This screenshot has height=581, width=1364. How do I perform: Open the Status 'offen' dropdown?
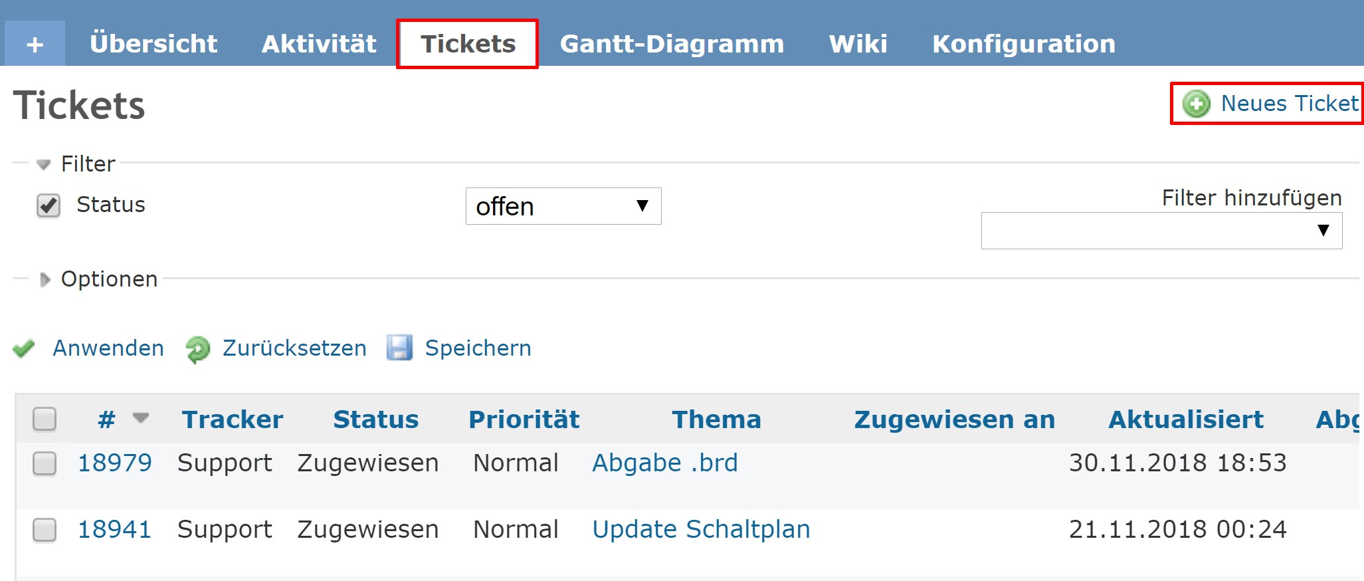[x=563, y=206]
